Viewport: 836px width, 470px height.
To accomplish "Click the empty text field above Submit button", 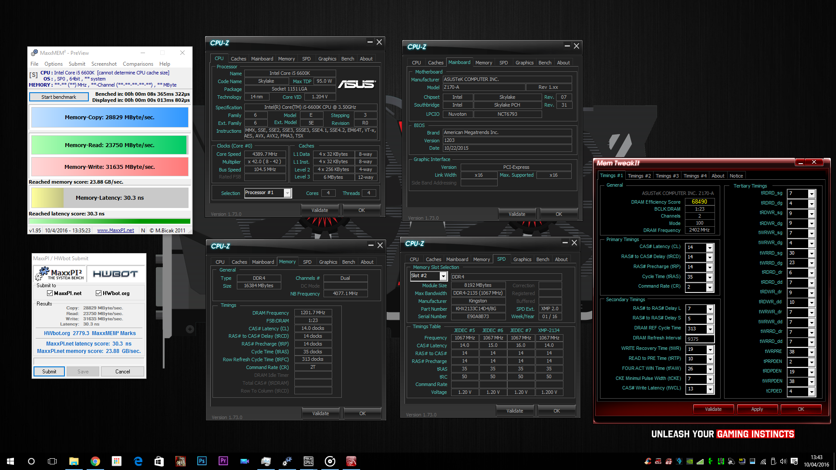I will [x=89, y=361].
